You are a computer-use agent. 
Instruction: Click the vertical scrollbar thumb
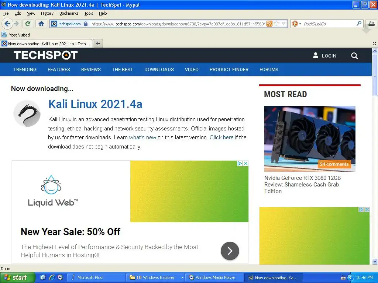pos(375,75)
